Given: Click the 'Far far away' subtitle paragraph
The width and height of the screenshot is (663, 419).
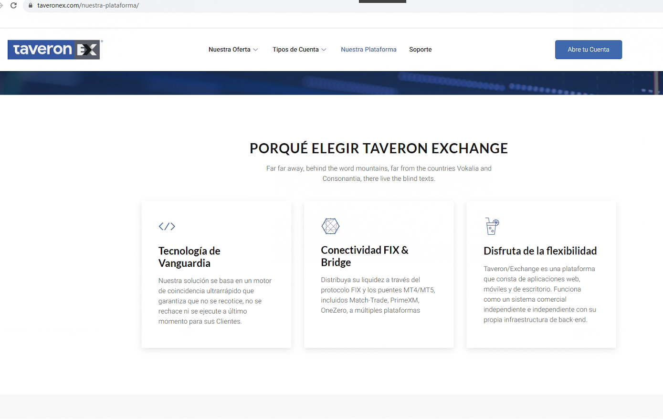Looking at the screenshot, I should [379, 174].
